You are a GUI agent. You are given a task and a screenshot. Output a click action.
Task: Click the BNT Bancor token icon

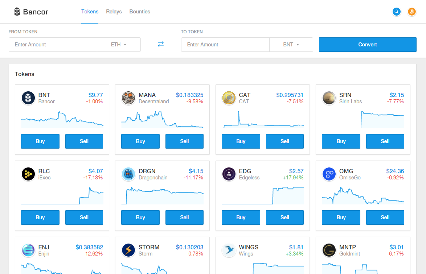click(28, 98)
